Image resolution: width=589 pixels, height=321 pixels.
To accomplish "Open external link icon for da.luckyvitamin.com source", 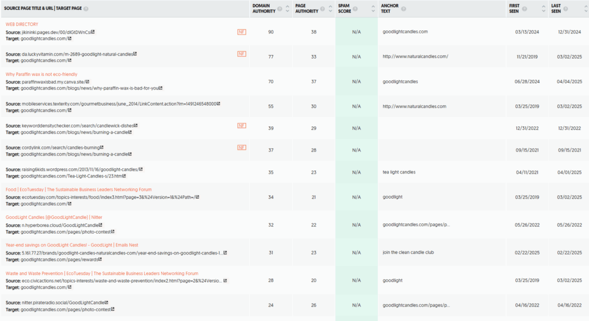I will pos(135,54).
